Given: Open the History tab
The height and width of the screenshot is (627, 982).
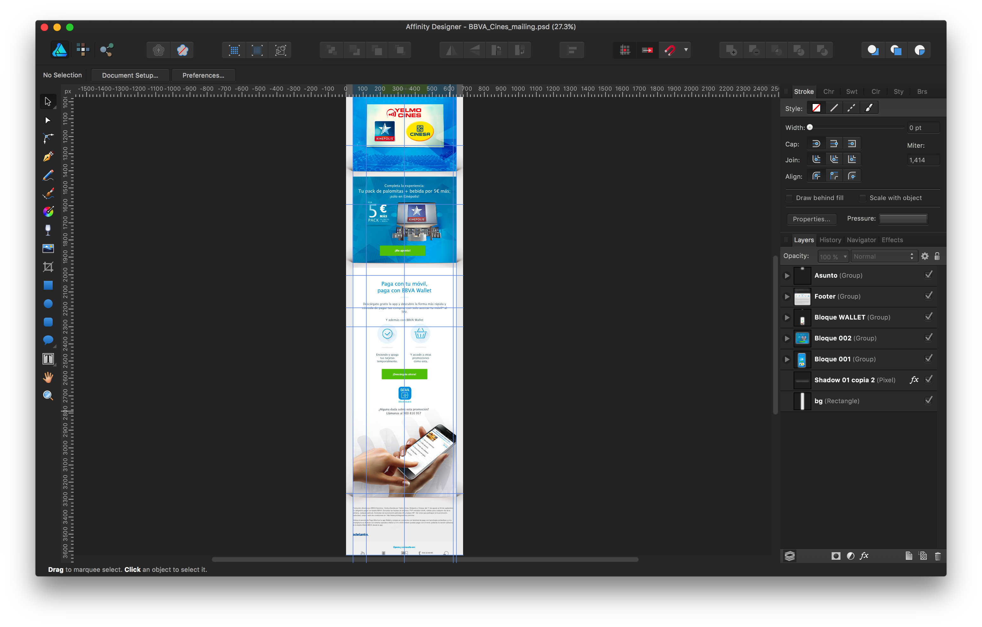Looking at the screenshot, I should click(x=830, y=240).
